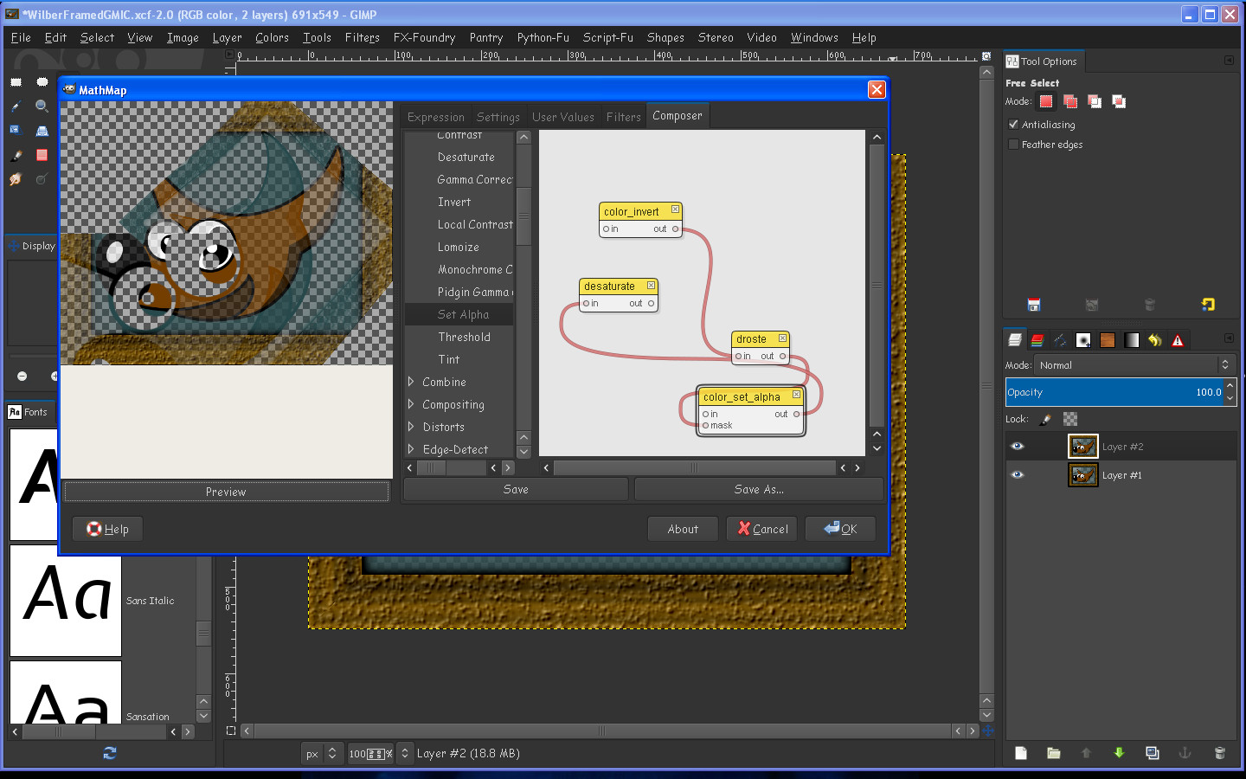Viewport: 1246px width, 779px height.
Task: Switch to the Expression tab
Action: (x=436, y=117)
